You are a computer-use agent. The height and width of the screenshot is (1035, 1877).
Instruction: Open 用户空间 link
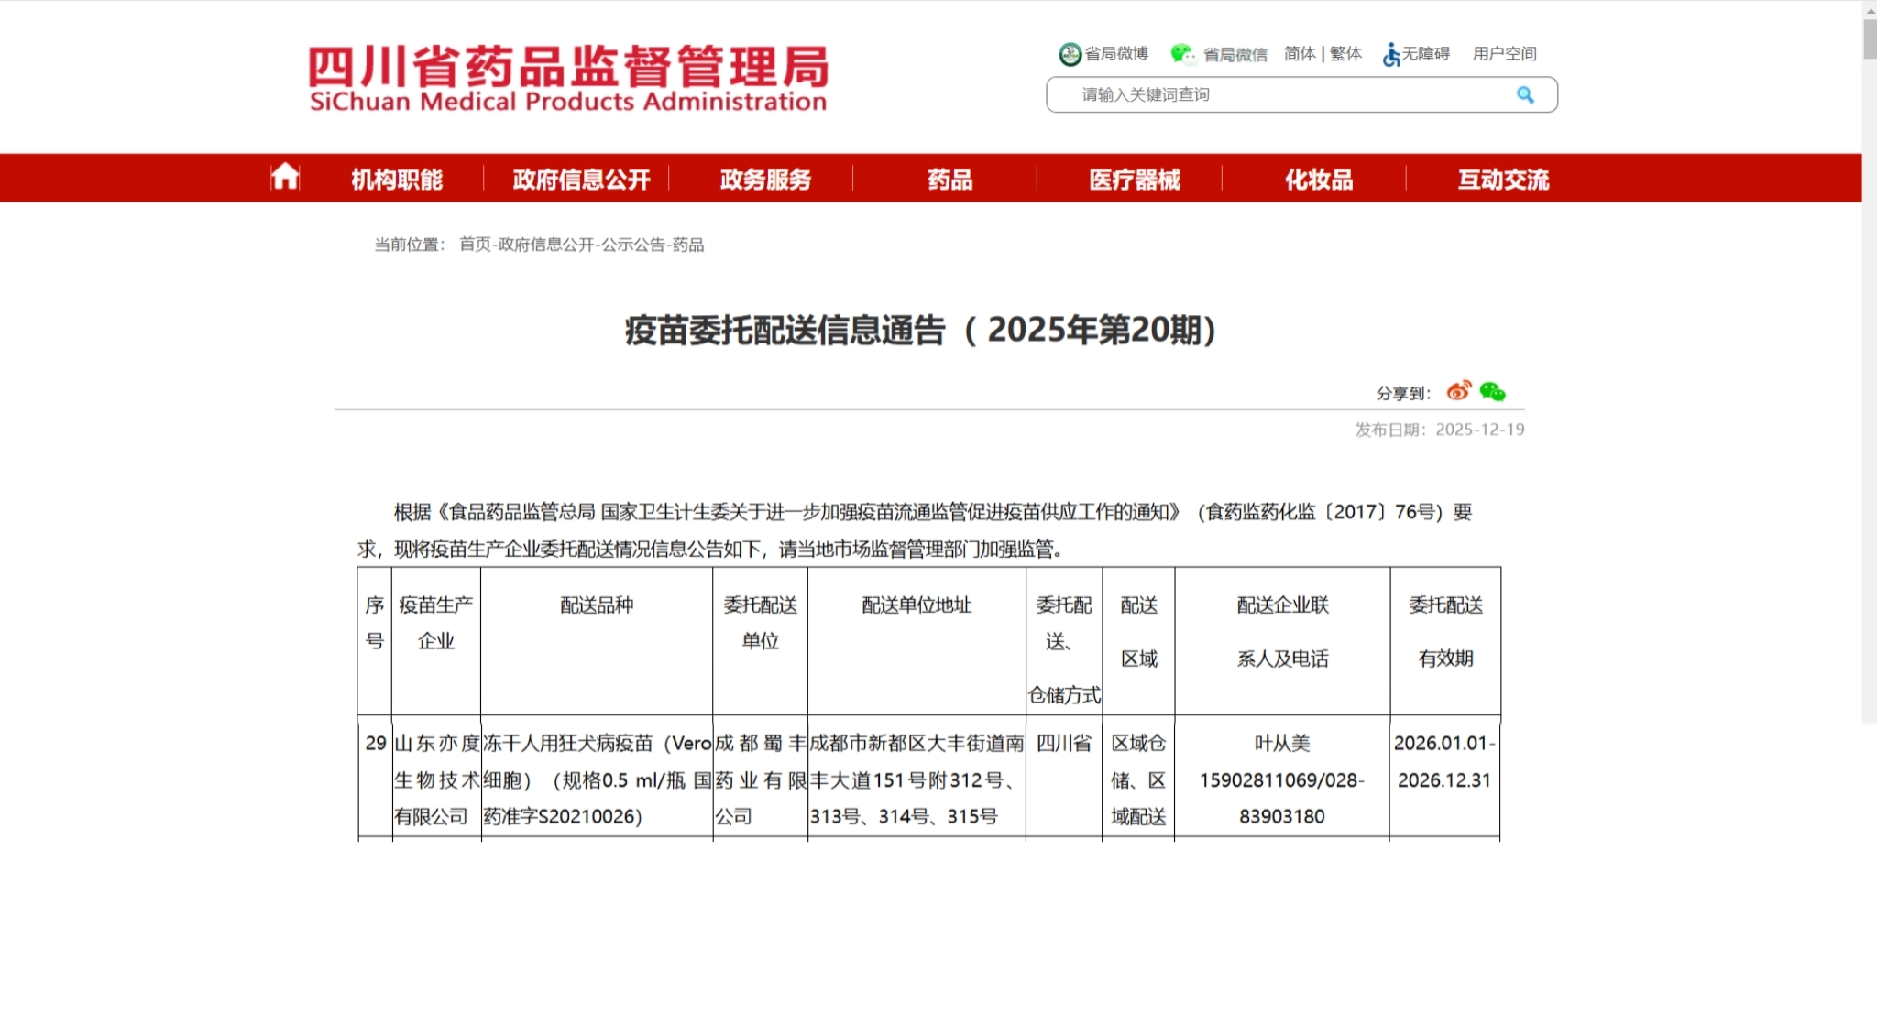(1504, 54)
